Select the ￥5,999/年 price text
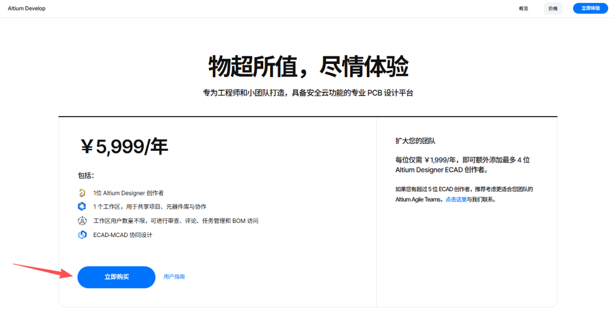This screenshot has height=319, width=614. (124, 147)
